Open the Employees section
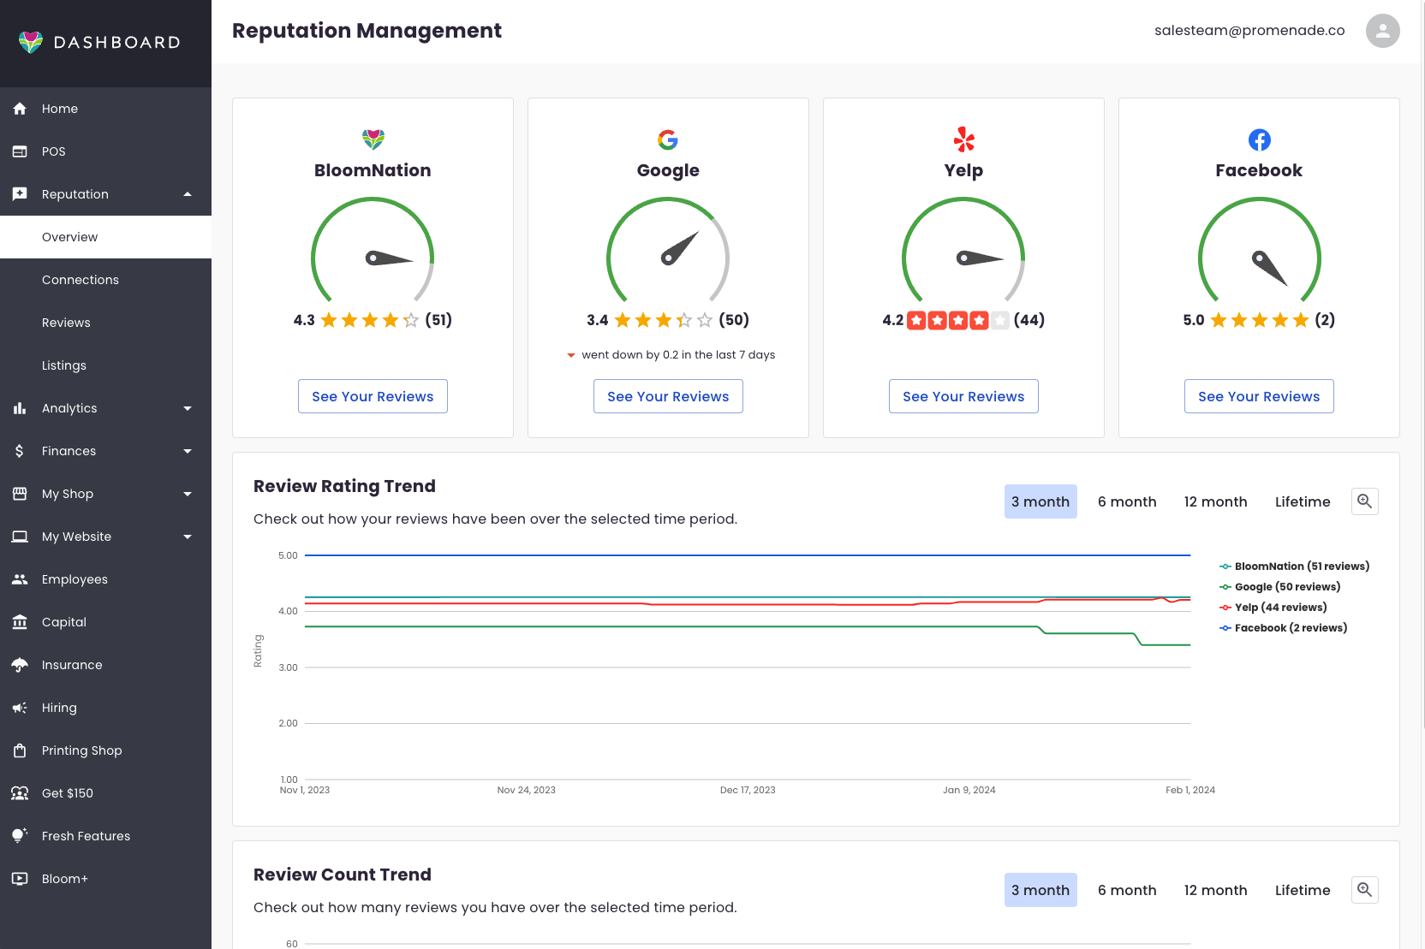This screenshot has height=949, width=1425. [x=75, y=579]
